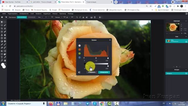Open the Фильтр menu
Screen dimensions: 188x106
click(x=55, y=14)
